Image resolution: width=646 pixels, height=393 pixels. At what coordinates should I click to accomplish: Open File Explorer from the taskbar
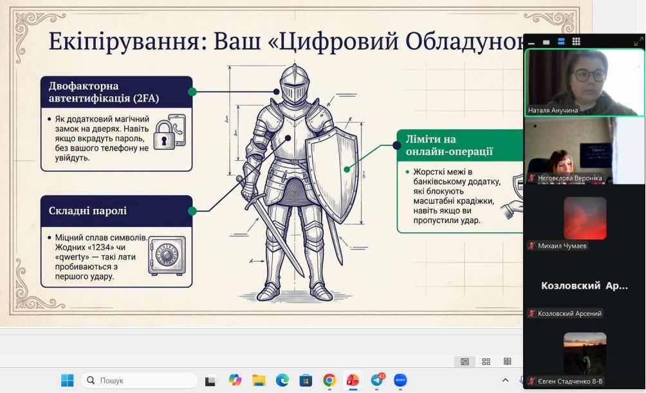click(x=259, y=380)
